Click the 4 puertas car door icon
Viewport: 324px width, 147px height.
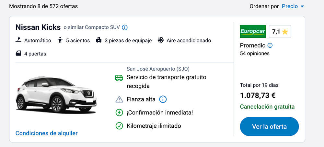coord(18,54)
